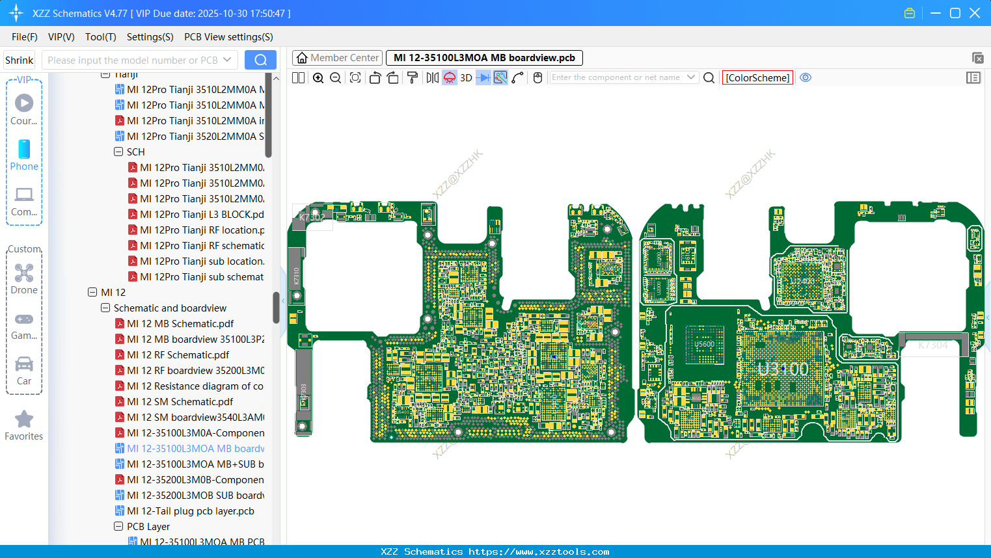Click the Member Center button

(x=337, y=57)
